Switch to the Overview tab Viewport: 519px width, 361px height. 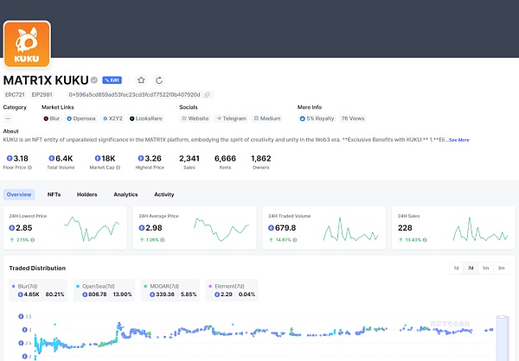tap(19, 194)
